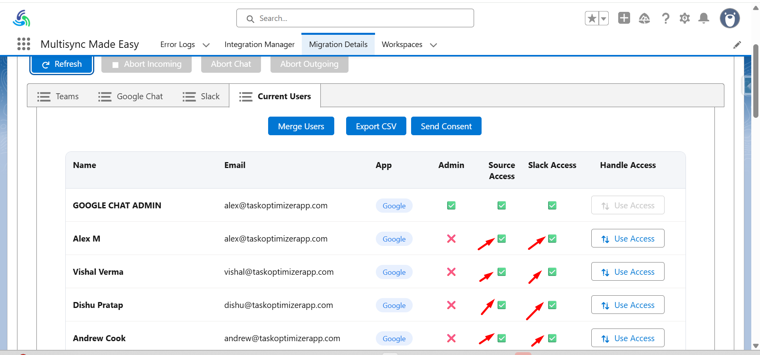
Task: Click the Admin red X for Alex M
Action: click(451, 239)
